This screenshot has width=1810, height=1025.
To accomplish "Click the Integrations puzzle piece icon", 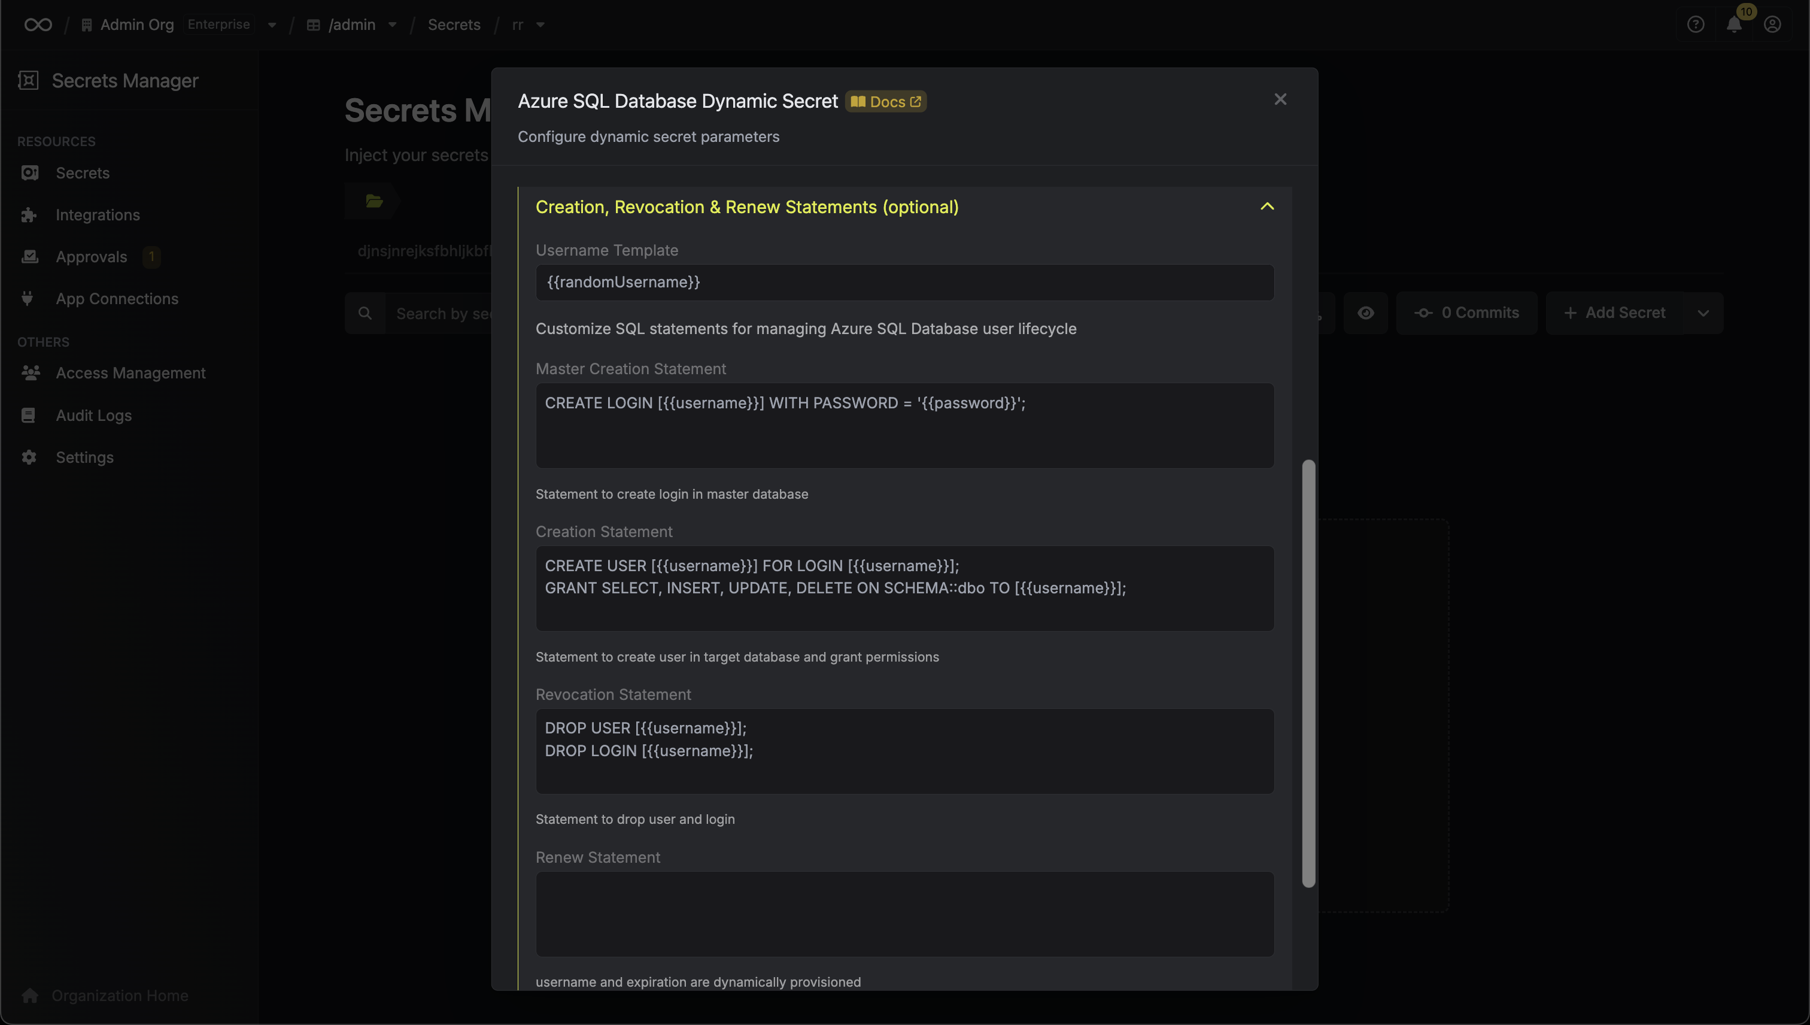I will point(29,215).
